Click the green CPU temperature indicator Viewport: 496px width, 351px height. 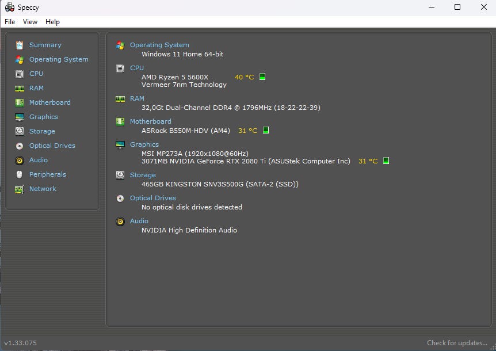(262, 77)
